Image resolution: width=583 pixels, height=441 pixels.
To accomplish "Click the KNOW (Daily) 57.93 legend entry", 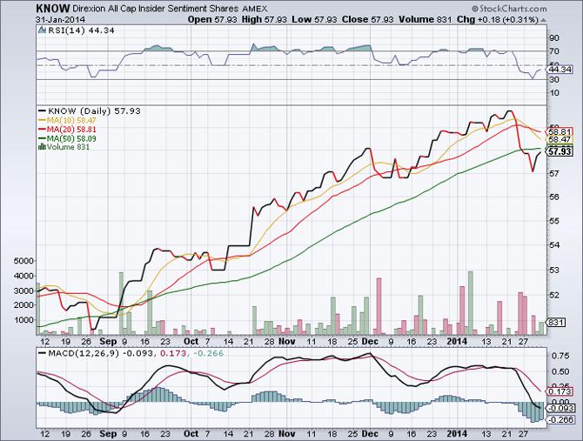I will click(x=95, y=111).
